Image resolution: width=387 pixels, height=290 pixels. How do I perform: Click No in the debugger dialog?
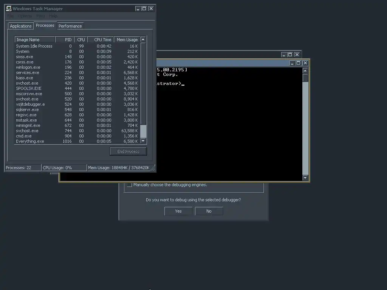coord(209,211)
